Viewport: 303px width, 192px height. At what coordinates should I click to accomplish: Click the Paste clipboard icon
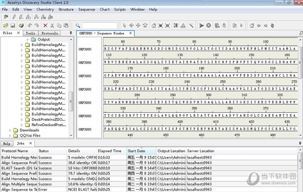pyautogui.click(x=66, y=25)
